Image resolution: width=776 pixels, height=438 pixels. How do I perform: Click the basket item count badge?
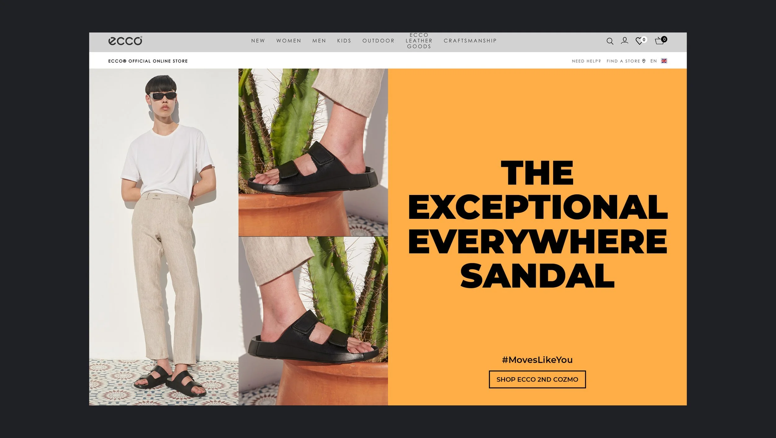[664, 39]
